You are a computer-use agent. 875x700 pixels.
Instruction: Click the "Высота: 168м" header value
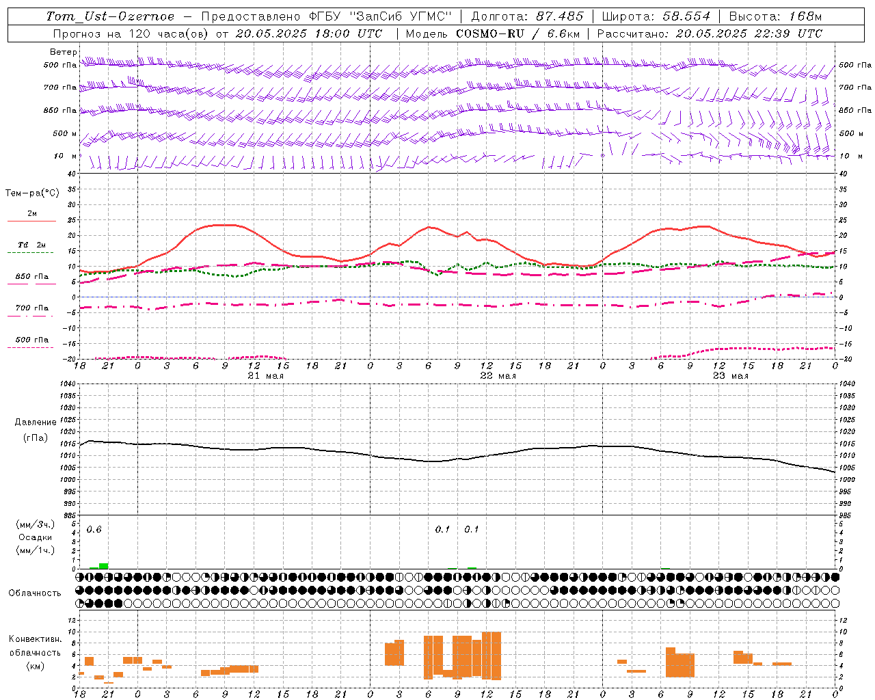tap(775, 16)
